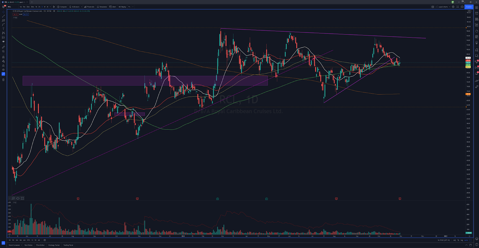Screen dimensions: 479x248
Task: Open the watchlist panel in right sidebar
Action: pos(476,7)
